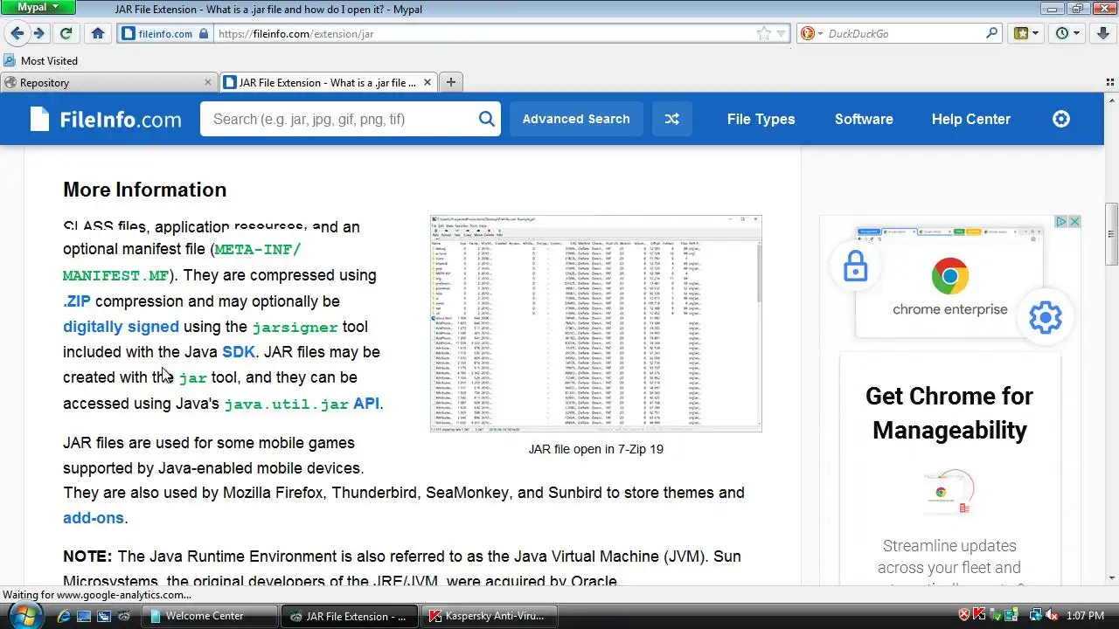This screenshot has height=629, width=1119.
Task: Open the site settings gear icon
Action: (x=1061, y=119)
